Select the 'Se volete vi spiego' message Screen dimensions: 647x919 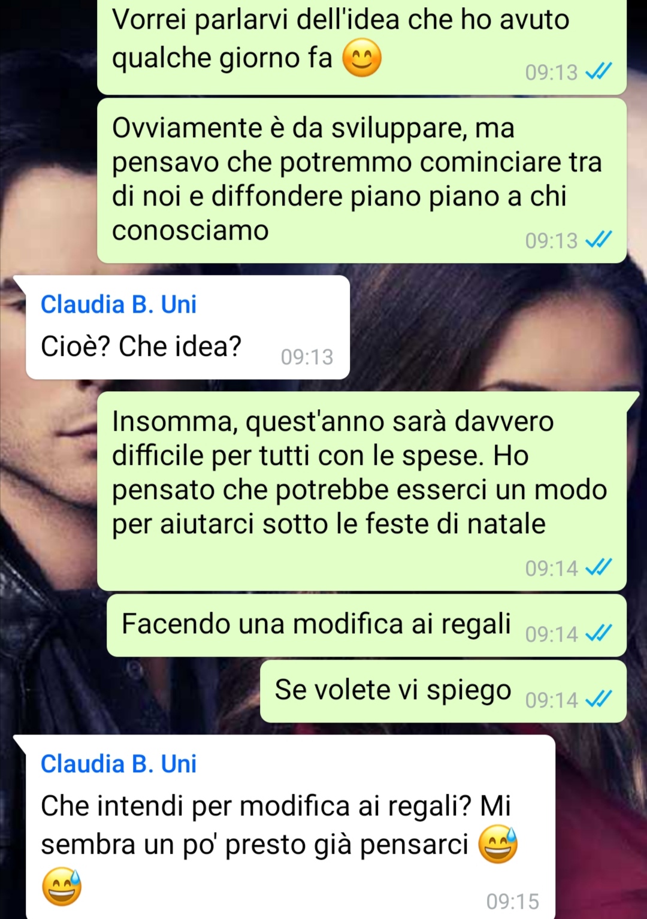tap(443, 691)
